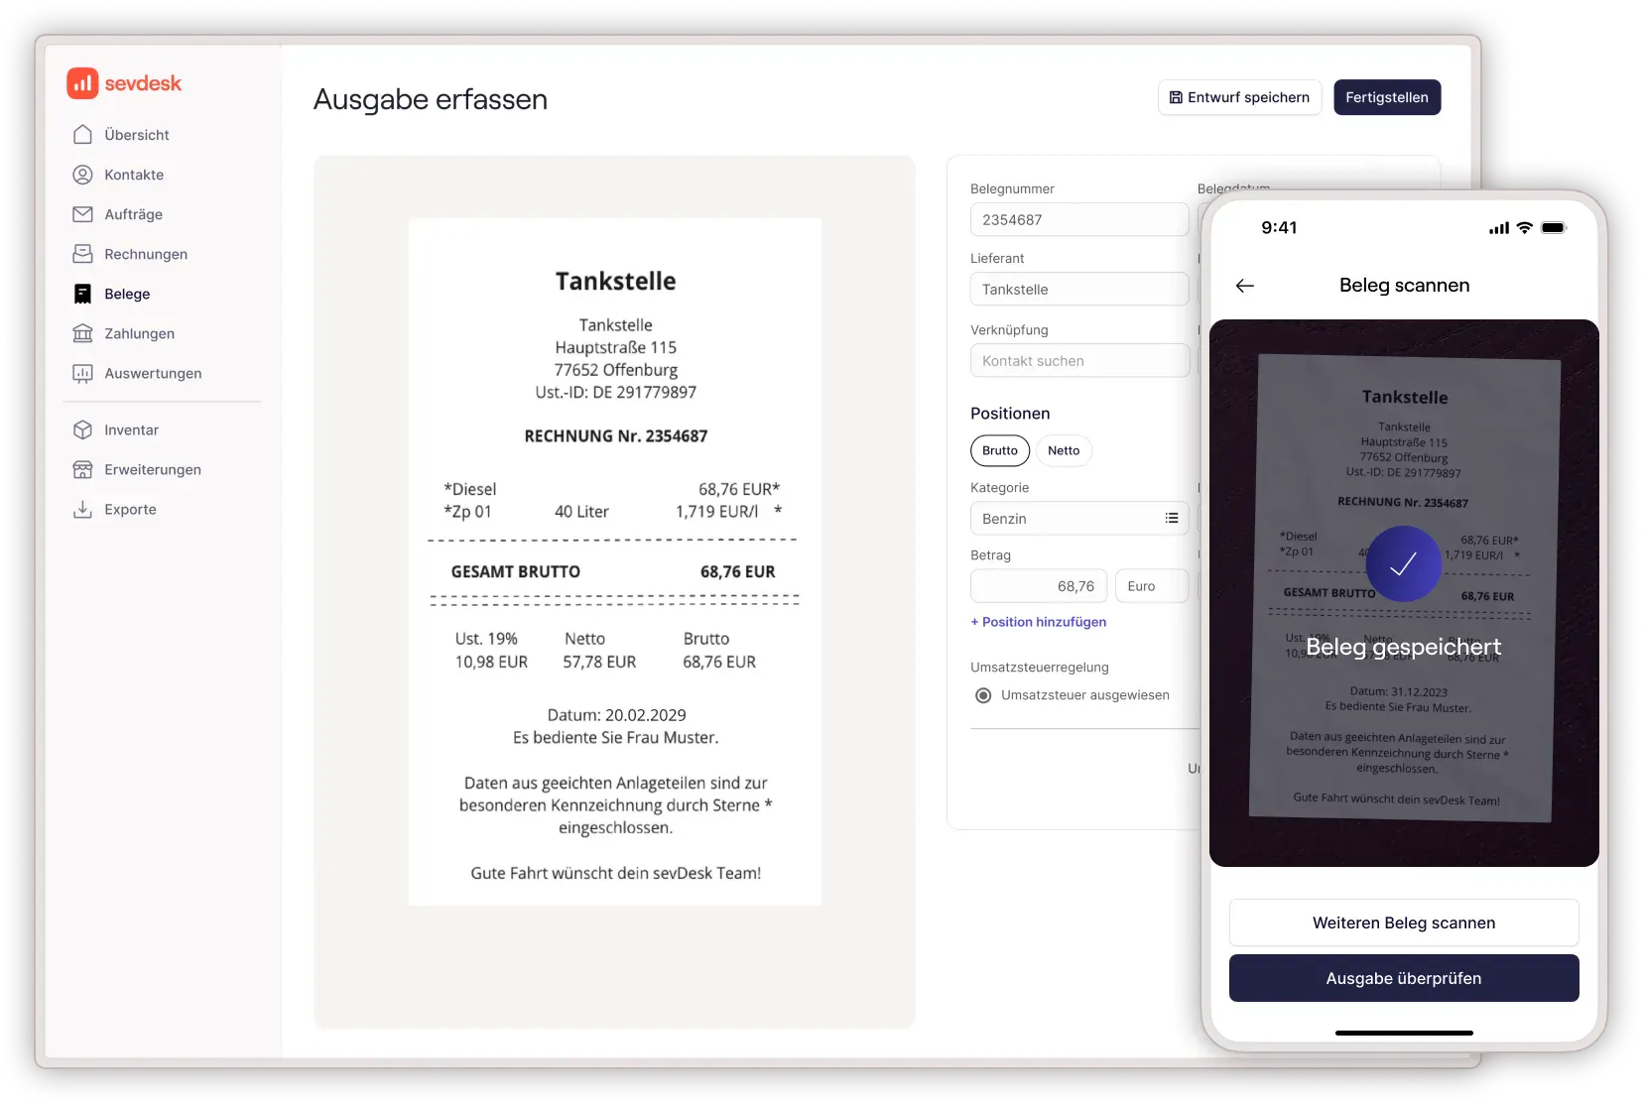Open the Zahlungen section
1643x1103 pixels.
pos(140,333)
